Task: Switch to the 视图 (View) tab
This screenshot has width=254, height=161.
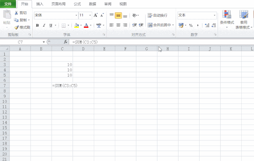Action: pos(123,4)
